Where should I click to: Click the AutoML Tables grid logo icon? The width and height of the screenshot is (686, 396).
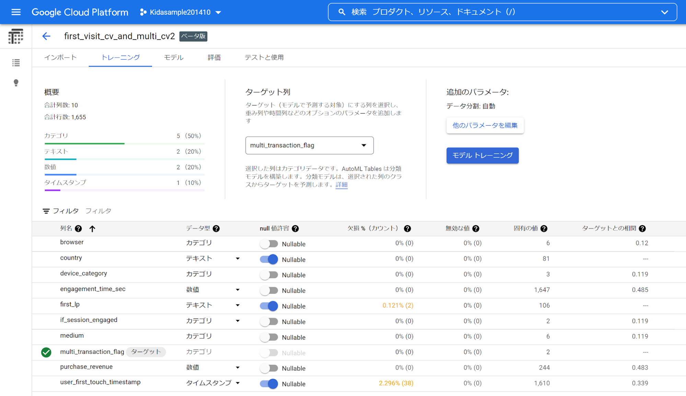pos(16,36)
